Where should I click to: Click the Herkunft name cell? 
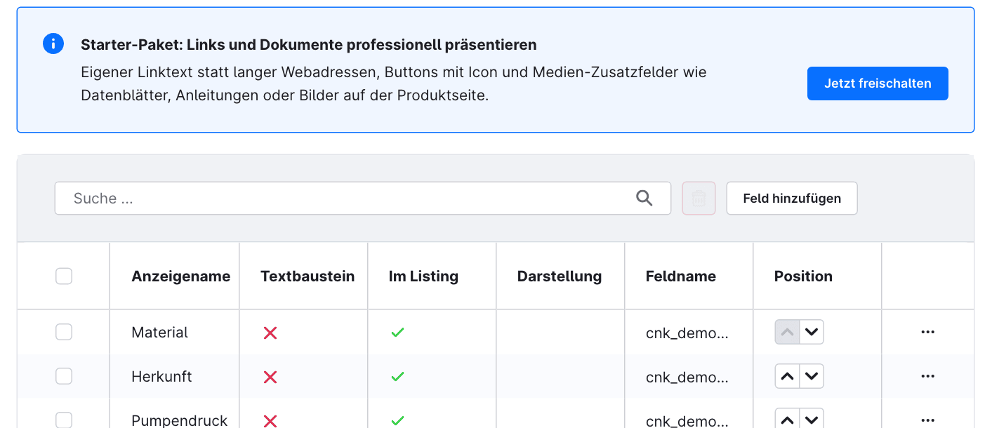coord(161,377)
